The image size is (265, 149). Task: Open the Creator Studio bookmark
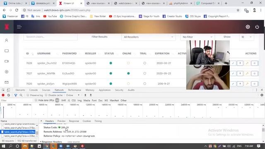pyautogui.click(x=172, y=16)
